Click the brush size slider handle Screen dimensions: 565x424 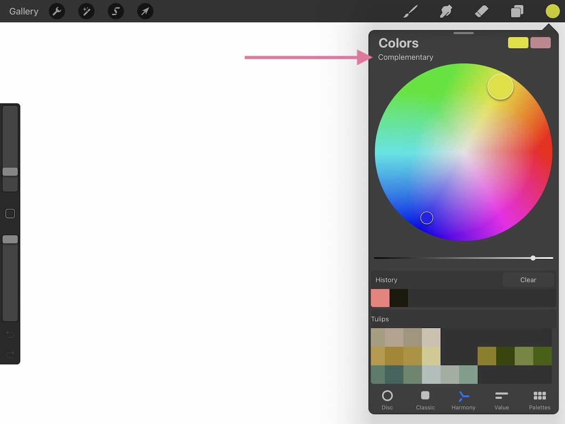coord(10,172)
